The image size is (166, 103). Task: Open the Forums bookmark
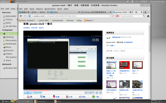[69, 20]
